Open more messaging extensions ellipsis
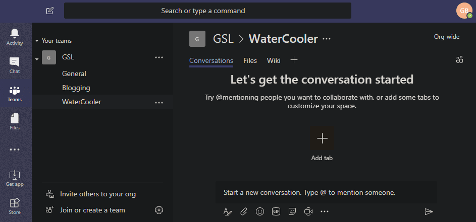 click(325, 211)
